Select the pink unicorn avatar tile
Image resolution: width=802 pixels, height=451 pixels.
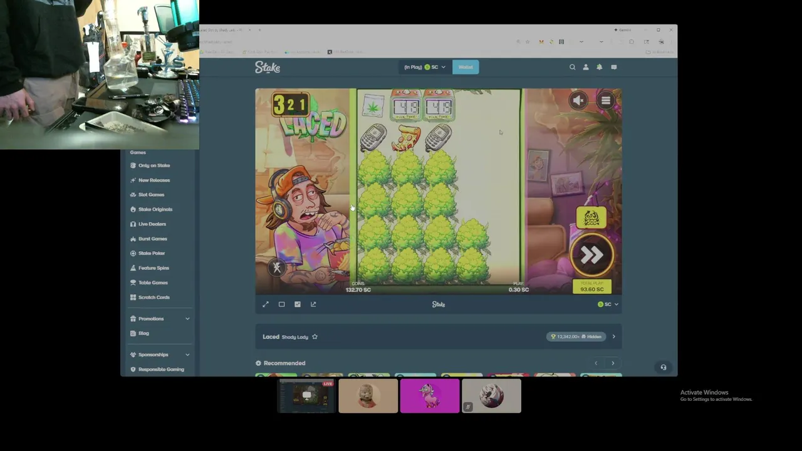[430, 396]
